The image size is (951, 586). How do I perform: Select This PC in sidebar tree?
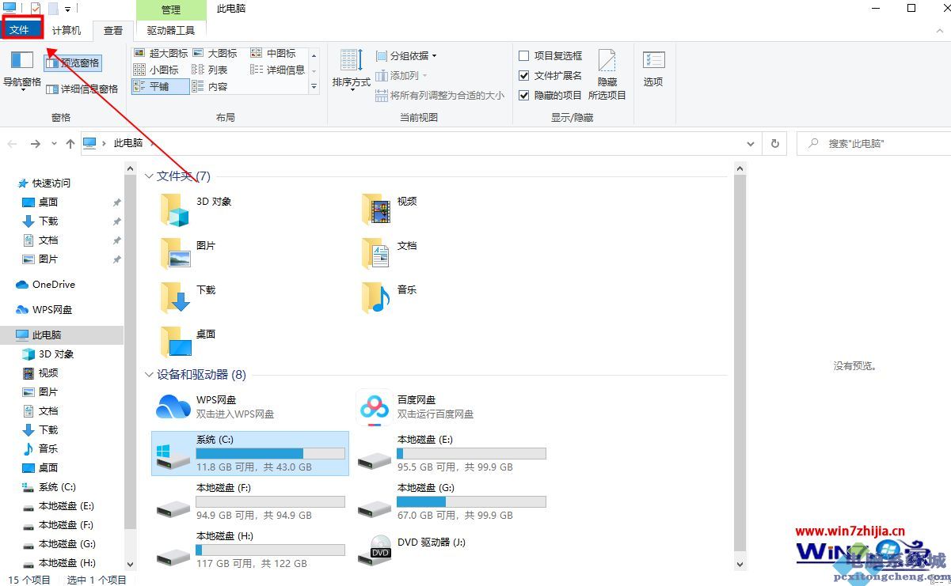[x=62, y=335]
